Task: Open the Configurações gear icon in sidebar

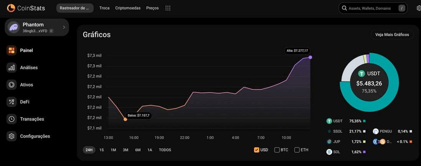Action: tap(12, 137)
